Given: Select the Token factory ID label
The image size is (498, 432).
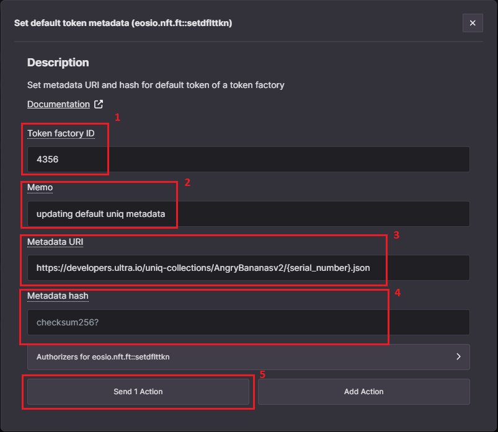Looking at the screenshot, I should click(x=61, y=133).
